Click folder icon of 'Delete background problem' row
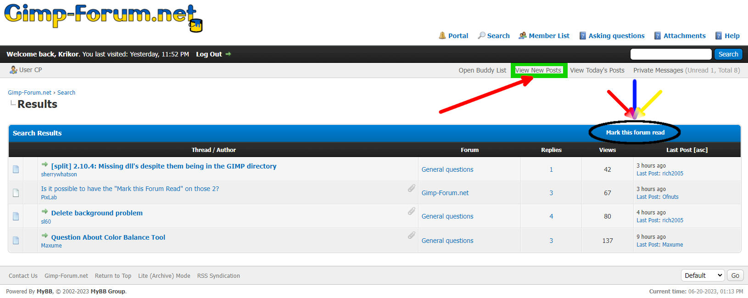This screenshot has height=298, width=748. (x=16, y=216)
